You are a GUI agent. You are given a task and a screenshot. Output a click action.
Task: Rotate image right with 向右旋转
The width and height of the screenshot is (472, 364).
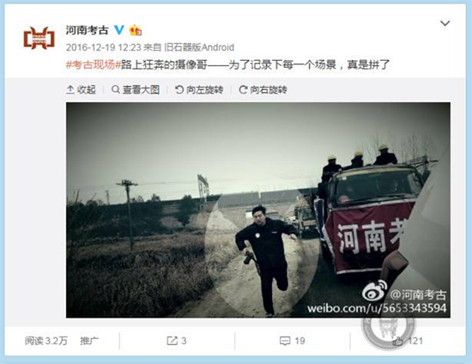tap(263, 89)
